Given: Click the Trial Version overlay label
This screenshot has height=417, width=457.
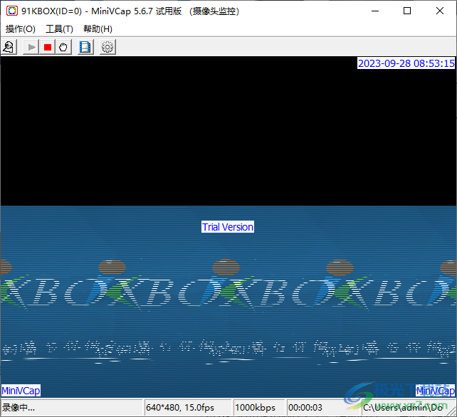Looking at the screenshot, I should (228, 227).
